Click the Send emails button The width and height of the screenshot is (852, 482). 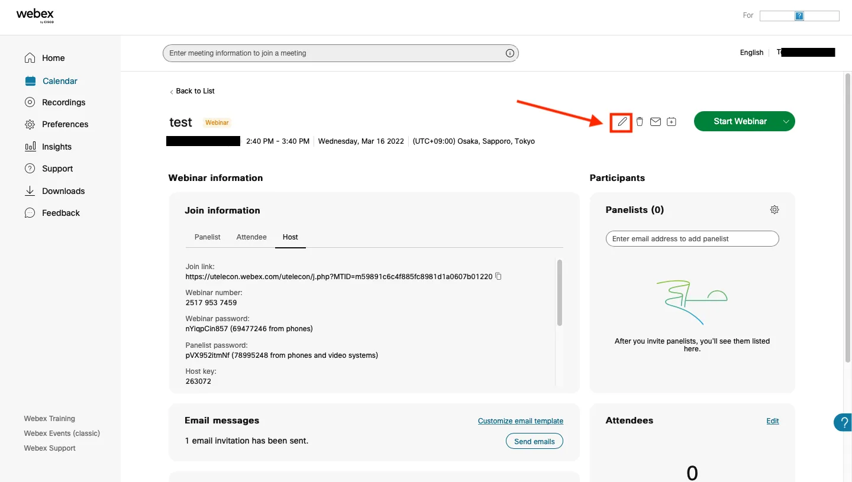(x=534, y=441)
